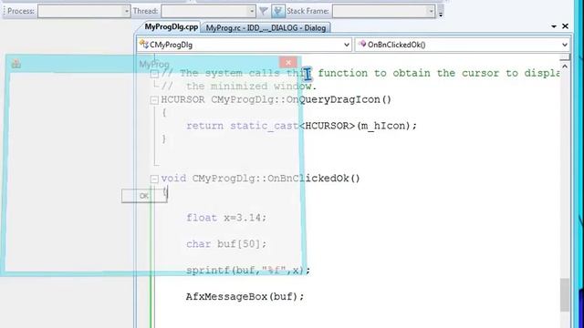Click on the char buf[50]; line
This screenshot has height=328, width=584.
[x=226, y=244]
